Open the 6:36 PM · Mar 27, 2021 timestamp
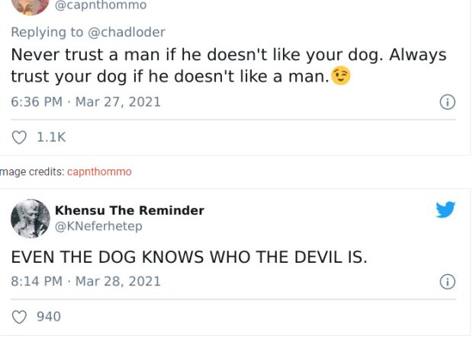The height and width of the screenshot is (342, 473). [86, 102]
